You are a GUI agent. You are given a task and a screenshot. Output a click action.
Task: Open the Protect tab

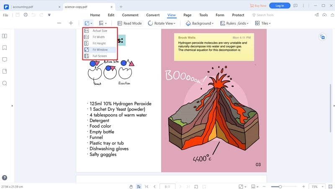pos(238,15)
